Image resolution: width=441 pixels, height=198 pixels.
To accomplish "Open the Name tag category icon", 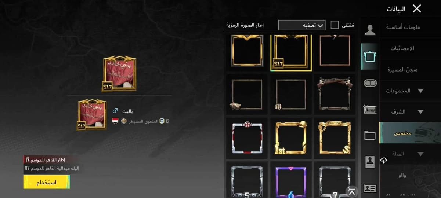I will (370, 109).
